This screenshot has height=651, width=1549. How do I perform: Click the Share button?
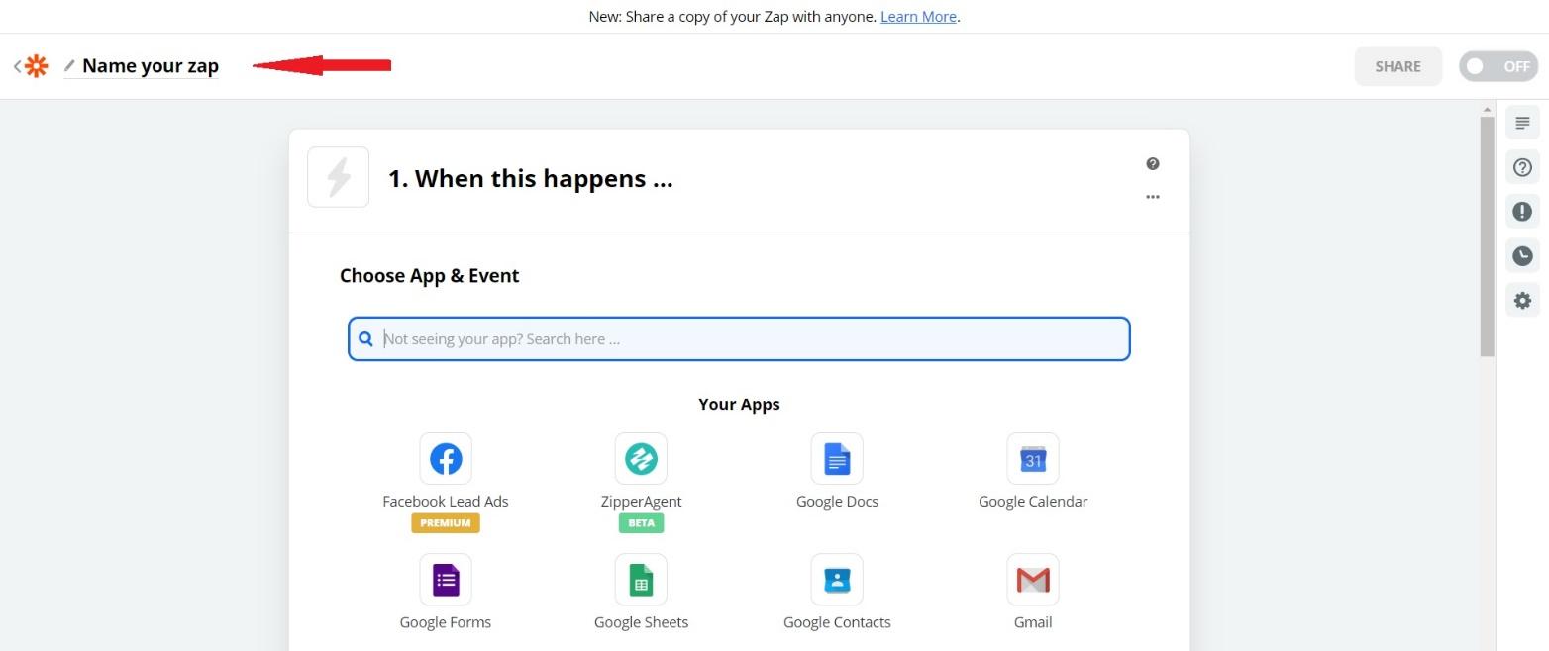pyautogui.click(x=1397, y=66)
